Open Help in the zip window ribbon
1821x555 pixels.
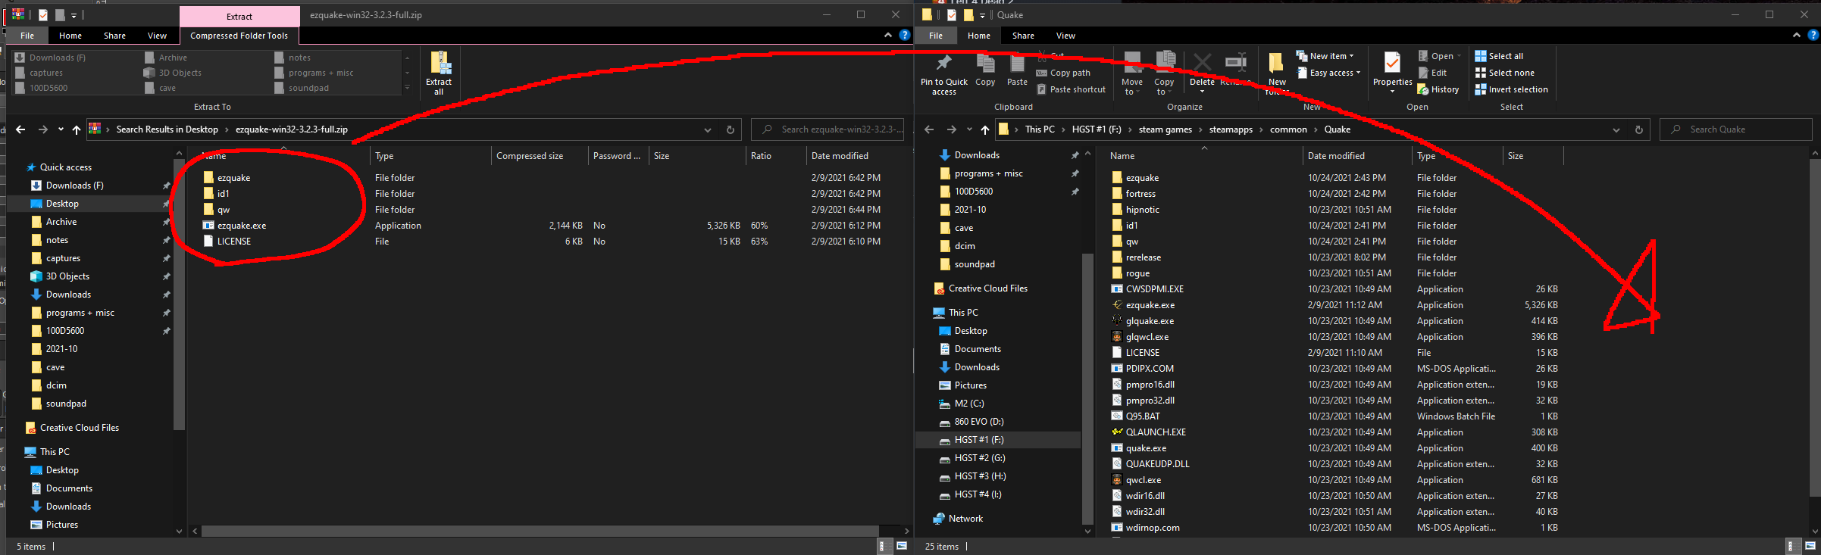[x=904, y=35]
